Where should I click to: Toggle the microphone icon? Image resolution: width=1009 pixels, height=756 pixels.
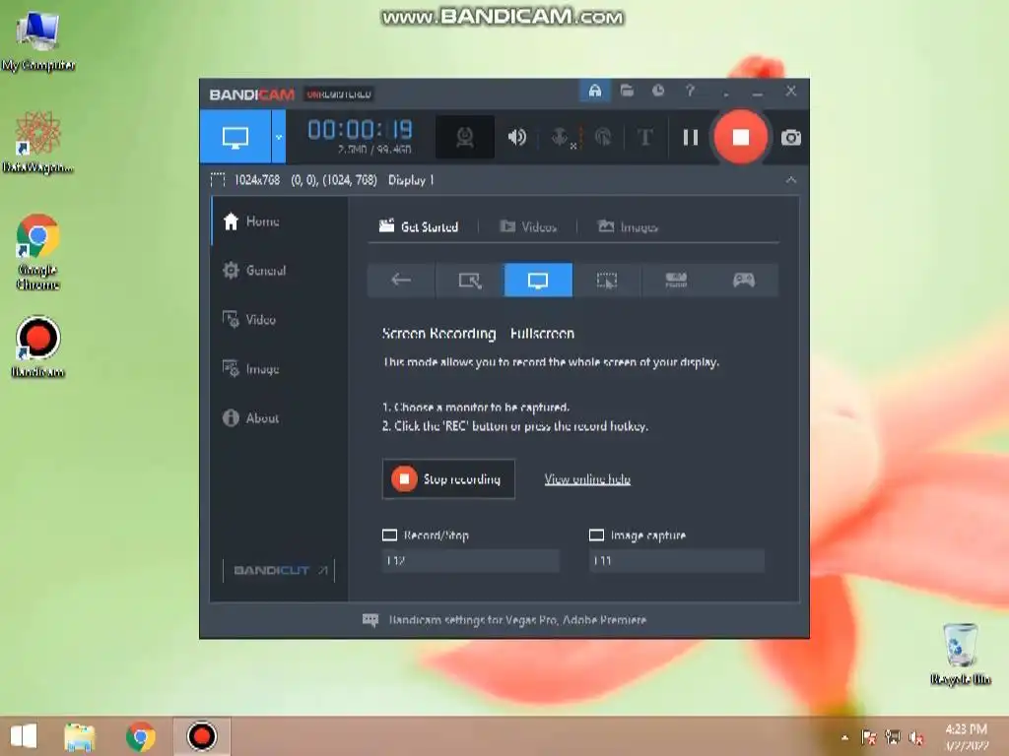point(562,137)
